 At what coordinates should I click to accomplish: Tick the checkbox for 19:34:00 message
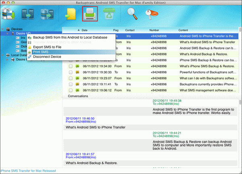71,66
